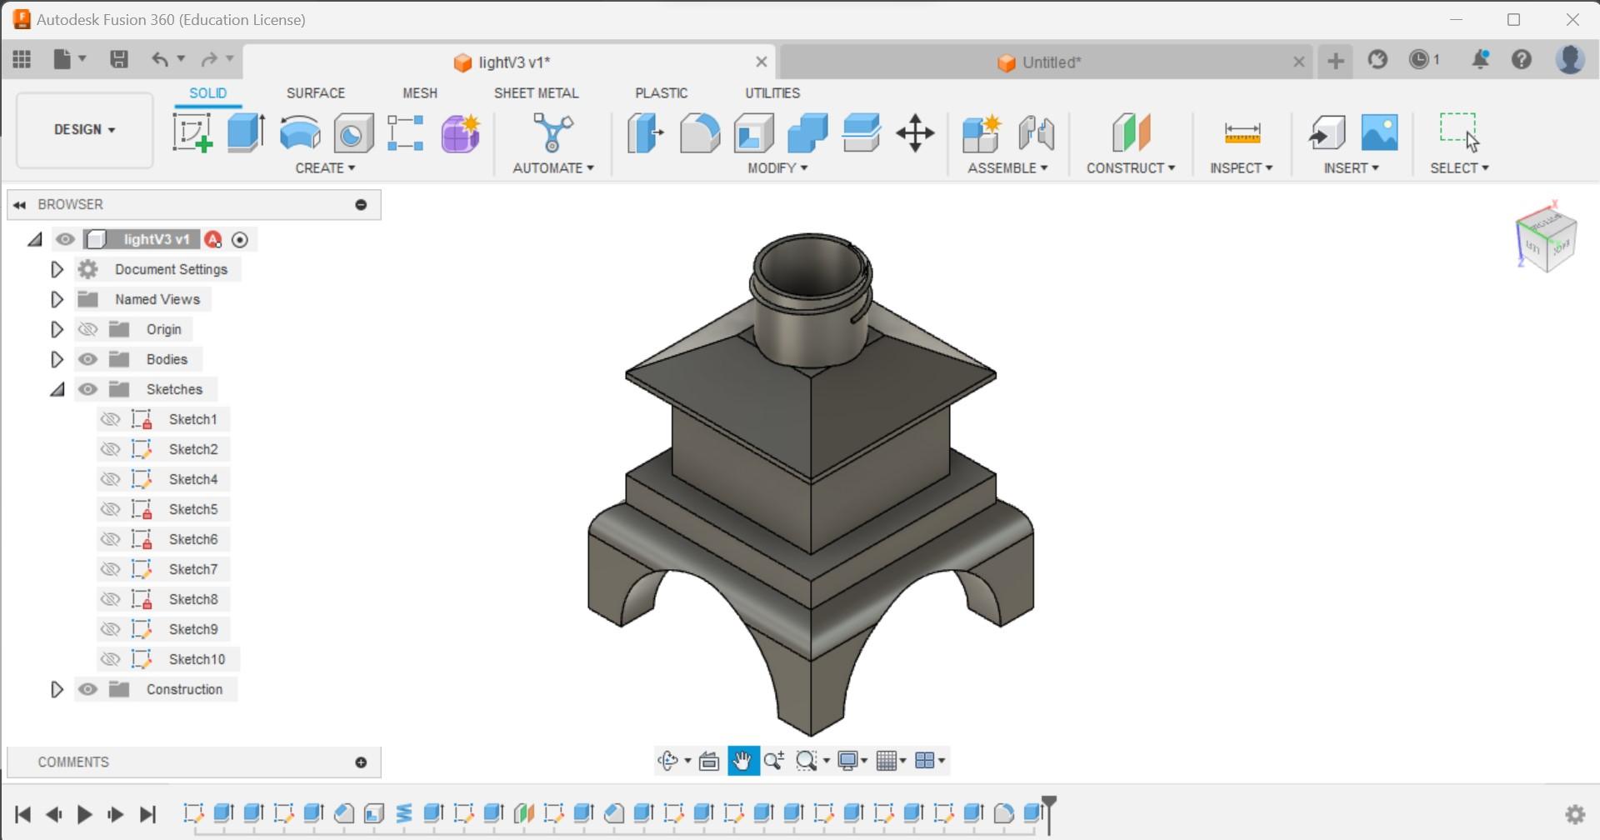This screenshot has width=1600, height=840.
Task: Add a new design tab with plus button
Action: tap(1336, 61)
